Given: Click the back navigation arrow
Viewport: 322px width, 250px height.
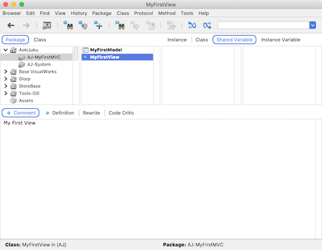Looking at the screenshot, I should [x=11, y=26].
